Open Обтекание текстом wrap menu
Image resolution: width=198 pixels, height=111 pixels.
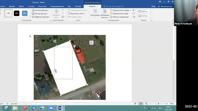pyautogui.click(x=105, y=14)
